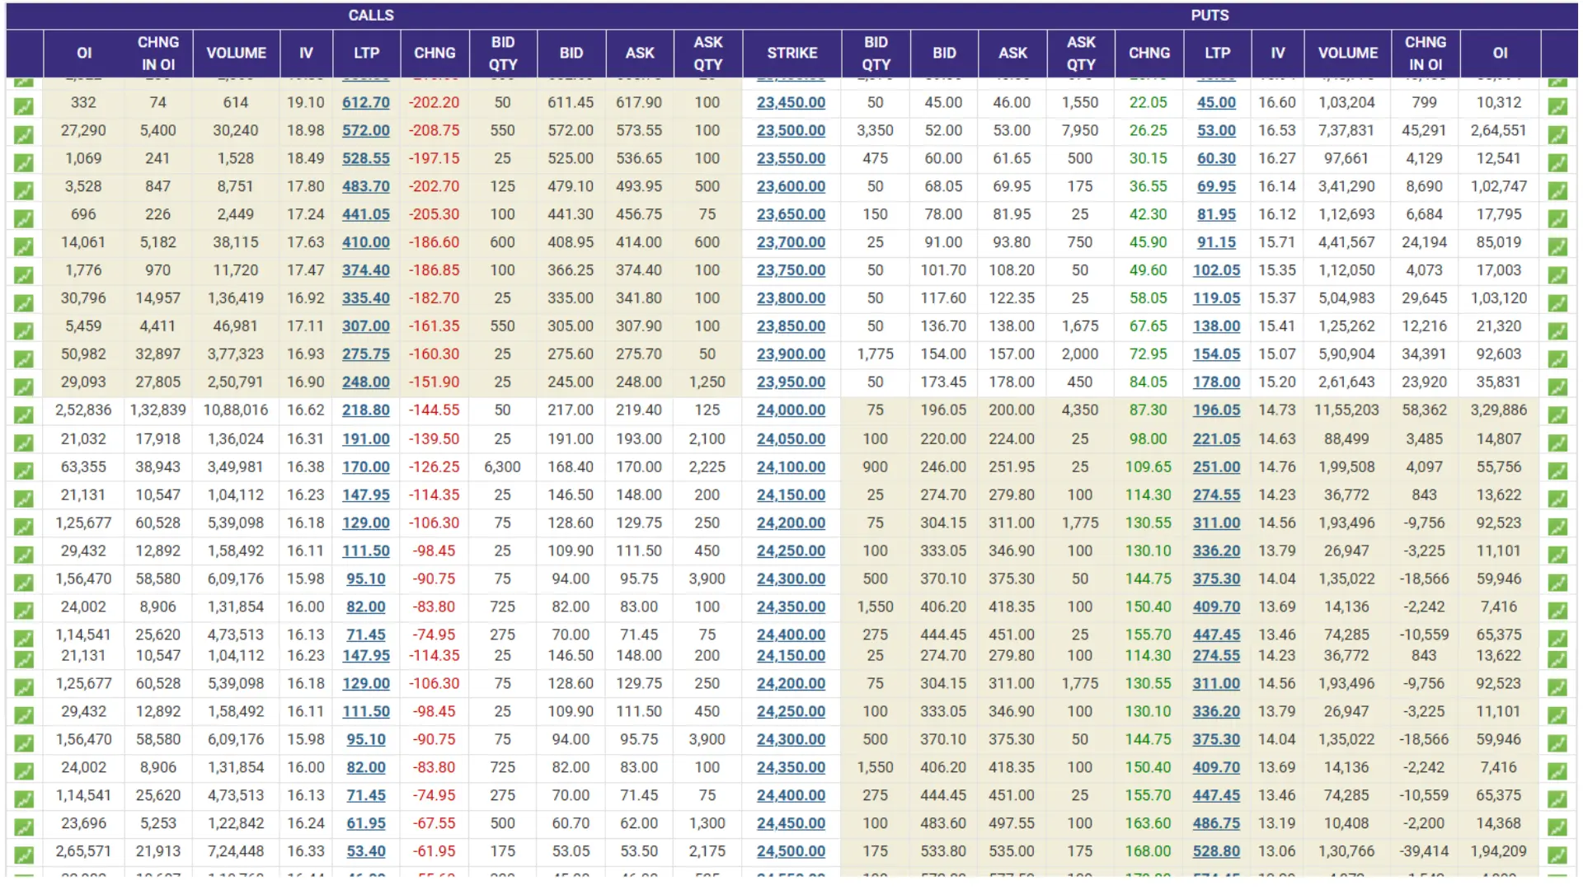Open the 23,650.00 strike link
The image size is (1583, 890).
click(791, 214)
